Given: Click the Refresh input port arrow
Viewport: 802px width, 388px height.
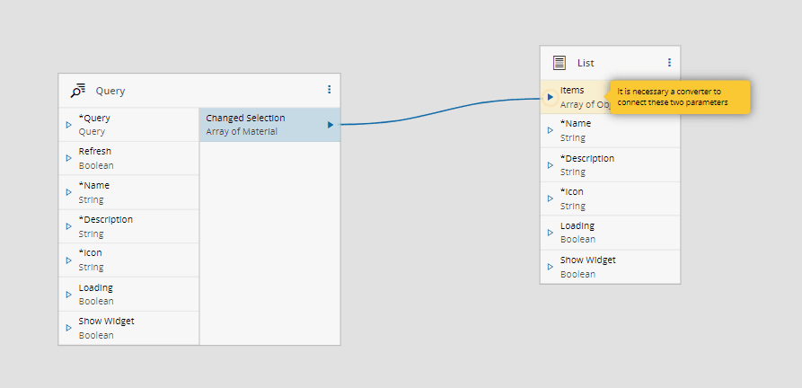Looking at the screenshot, I should pyautogui.click(x=69, y=158).
